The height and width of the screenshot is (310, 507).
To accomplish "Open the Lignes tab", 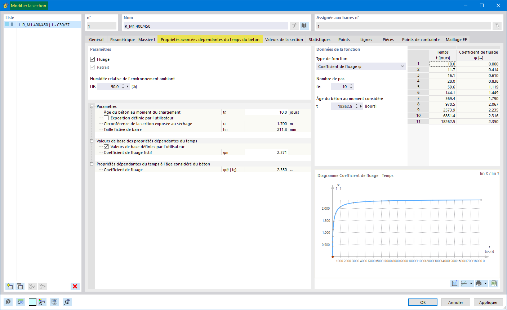I will (366, 40).
